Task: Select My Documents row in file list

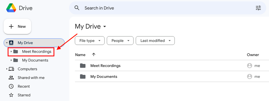Action: click(172, 76)
